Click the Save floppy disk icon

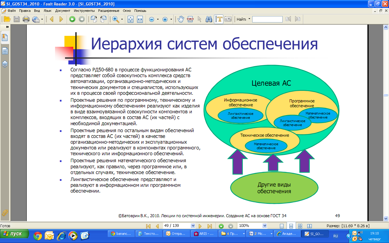pos(16,19)
